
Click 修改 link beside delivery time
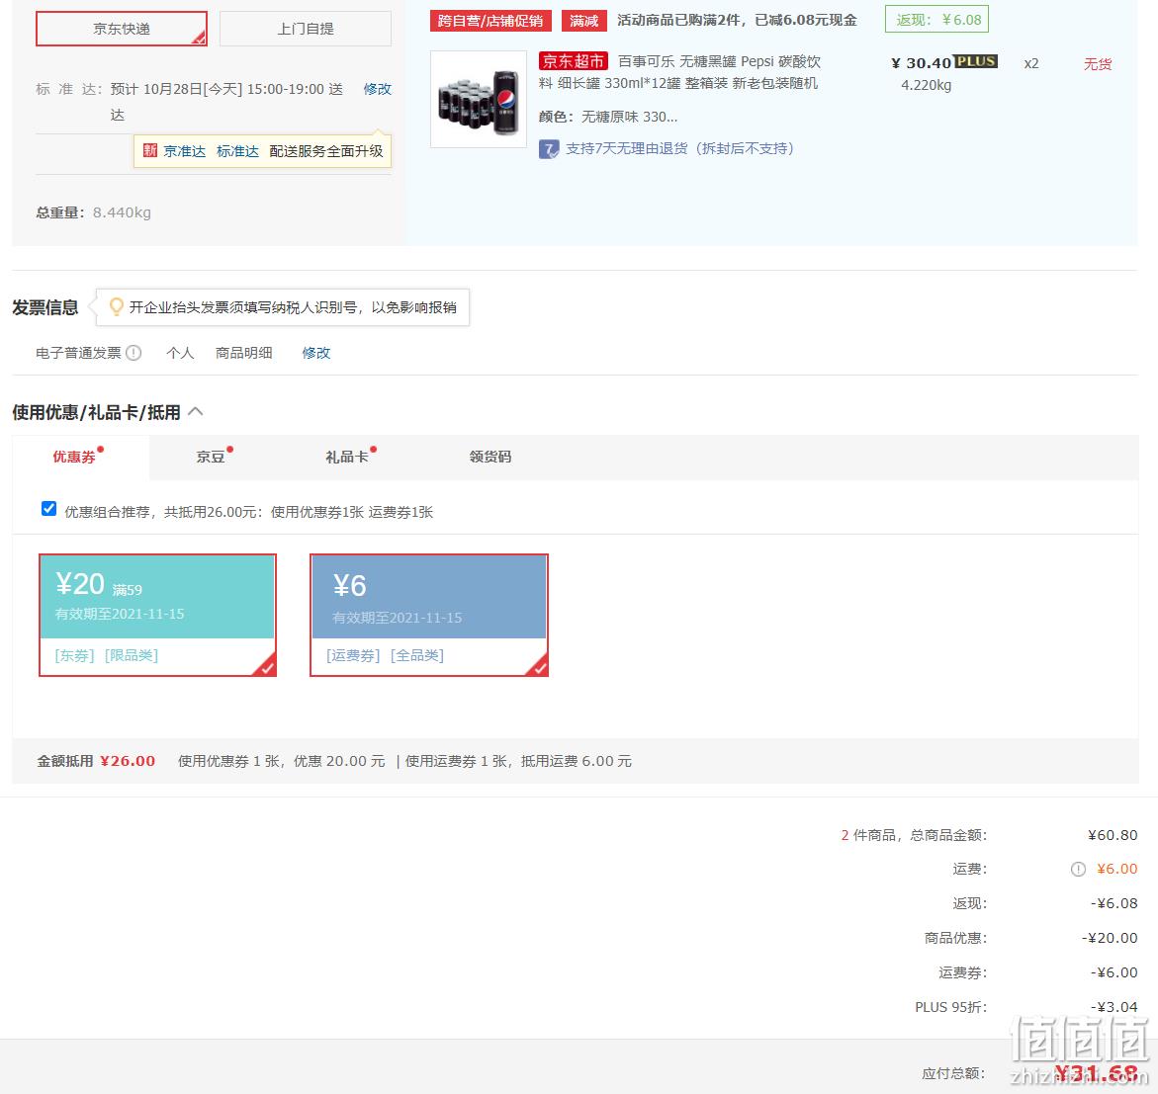coord(377,89)
